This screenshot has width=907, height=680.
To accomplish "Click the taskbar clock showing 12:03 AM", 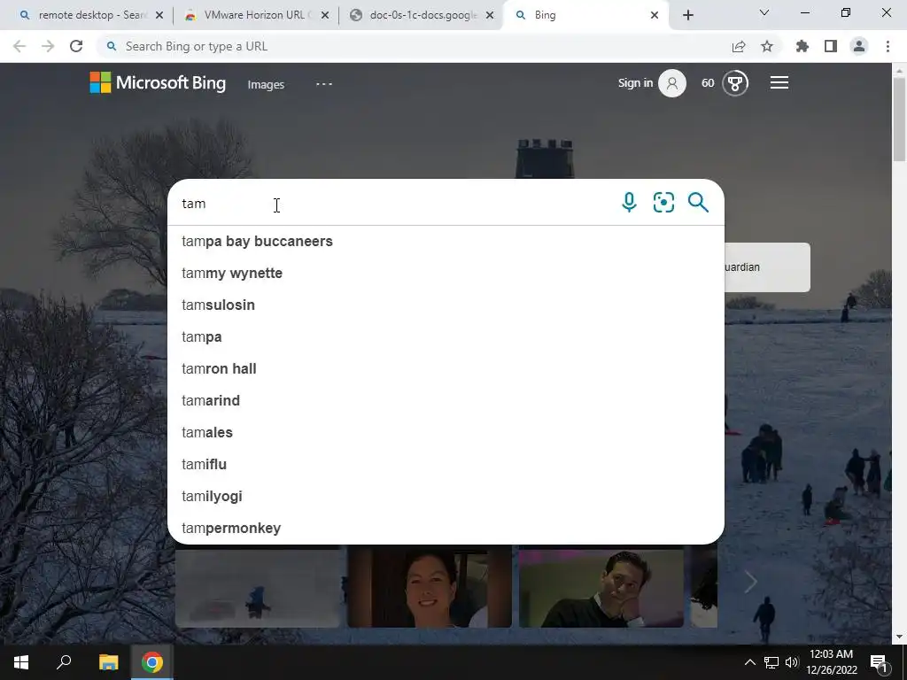I will (831, 662).
